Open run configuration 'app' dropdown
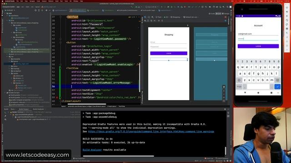Image resolution: width=291 pixels, height=163 pixels. [138, 7]
